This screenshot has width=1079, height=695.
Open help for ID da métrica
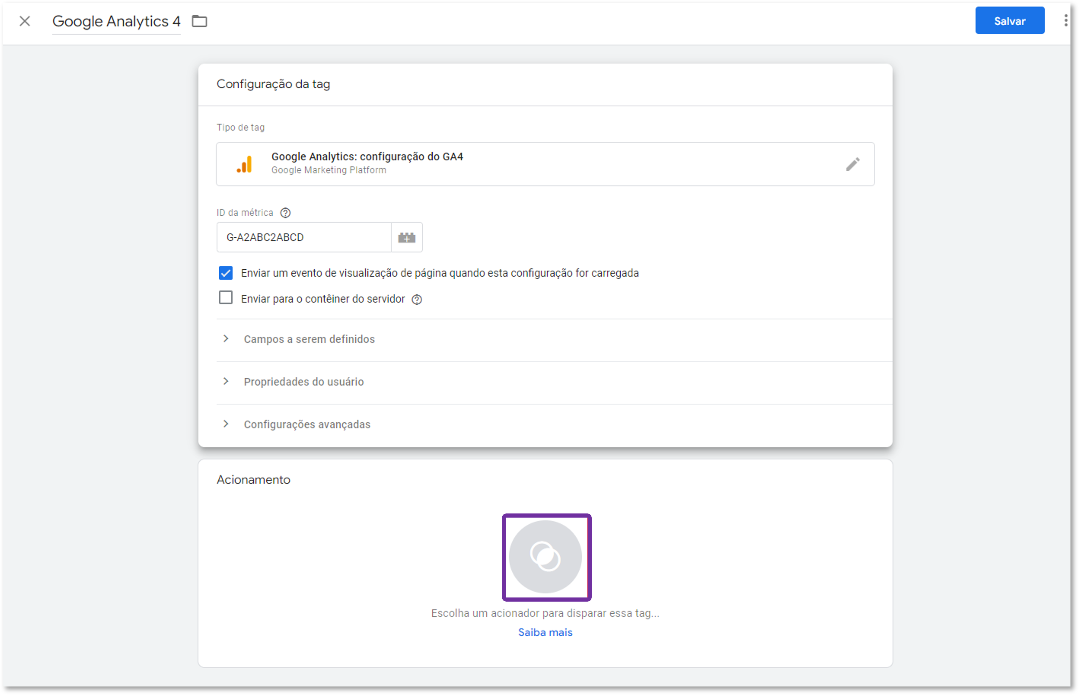[x=285, y=213]
